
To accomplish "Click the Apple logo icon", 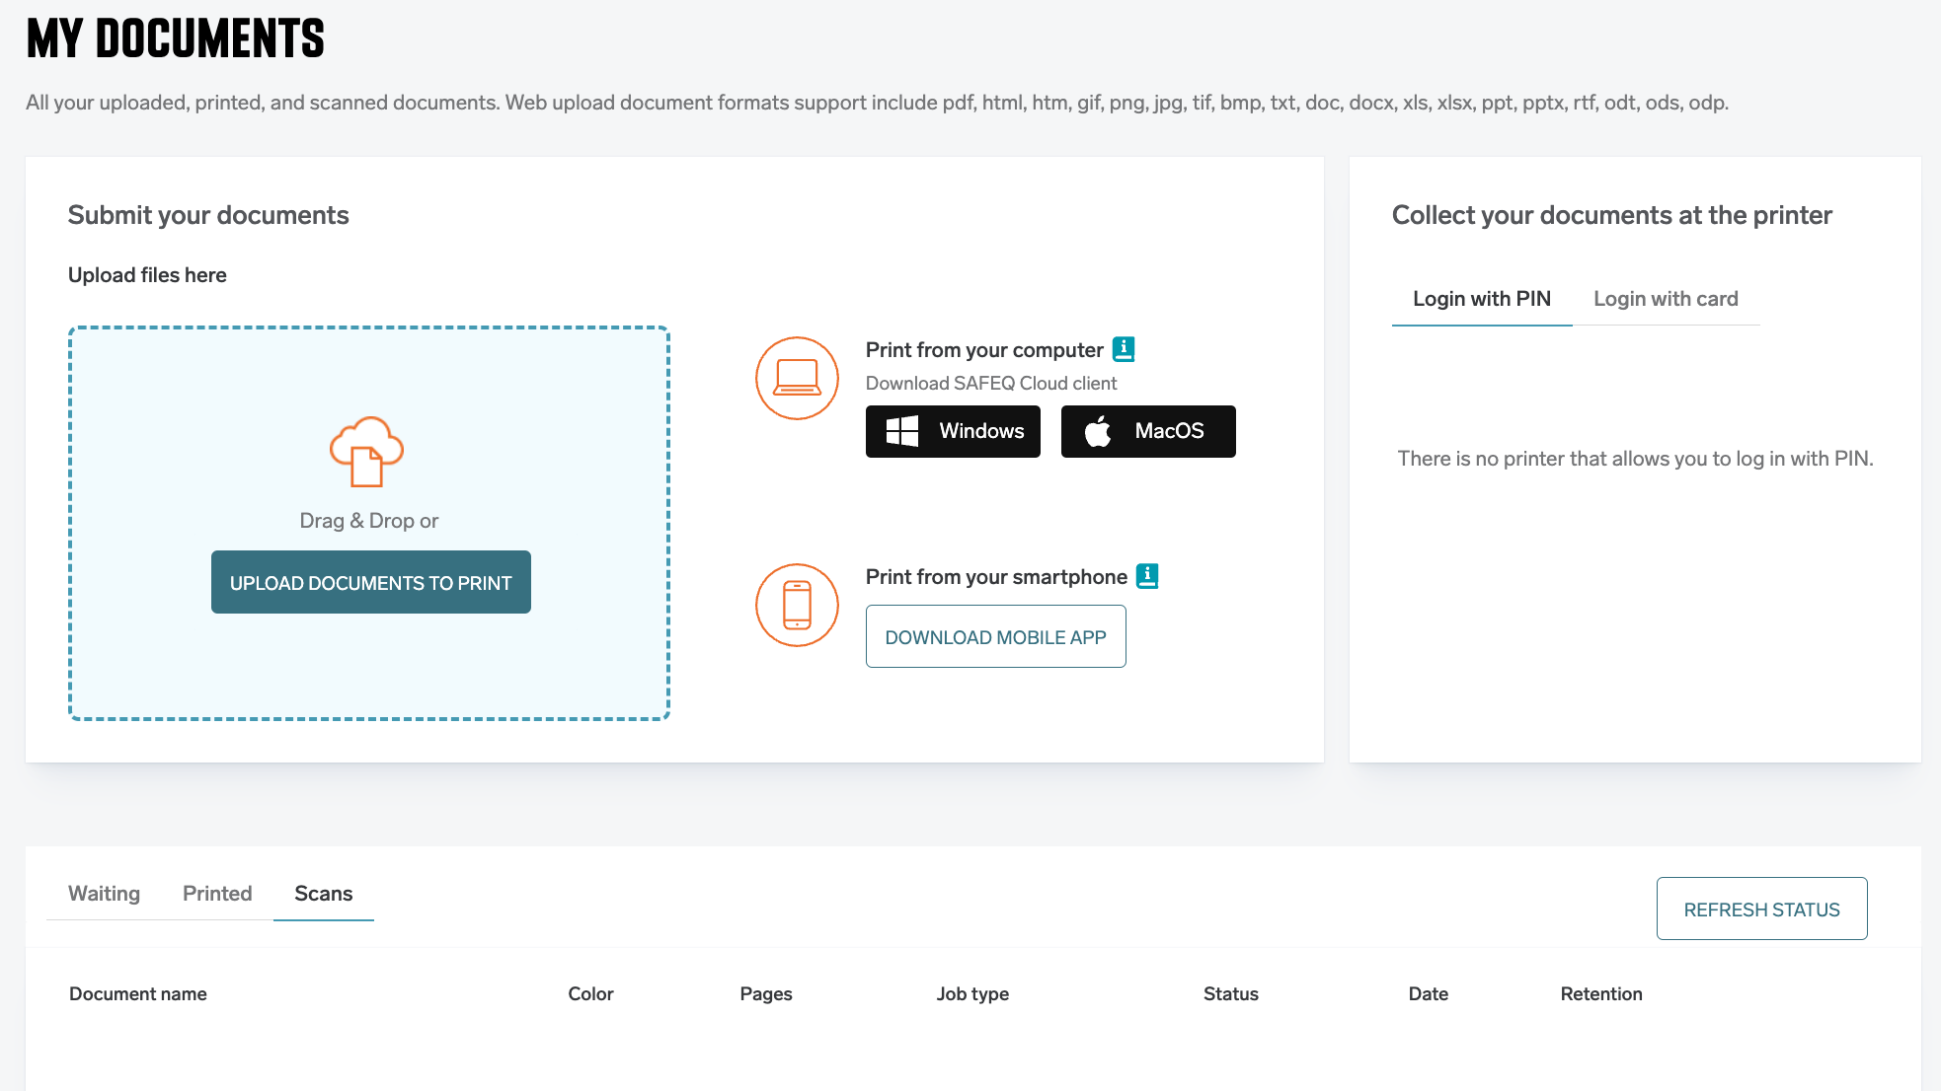I will tap(1098, 431).
